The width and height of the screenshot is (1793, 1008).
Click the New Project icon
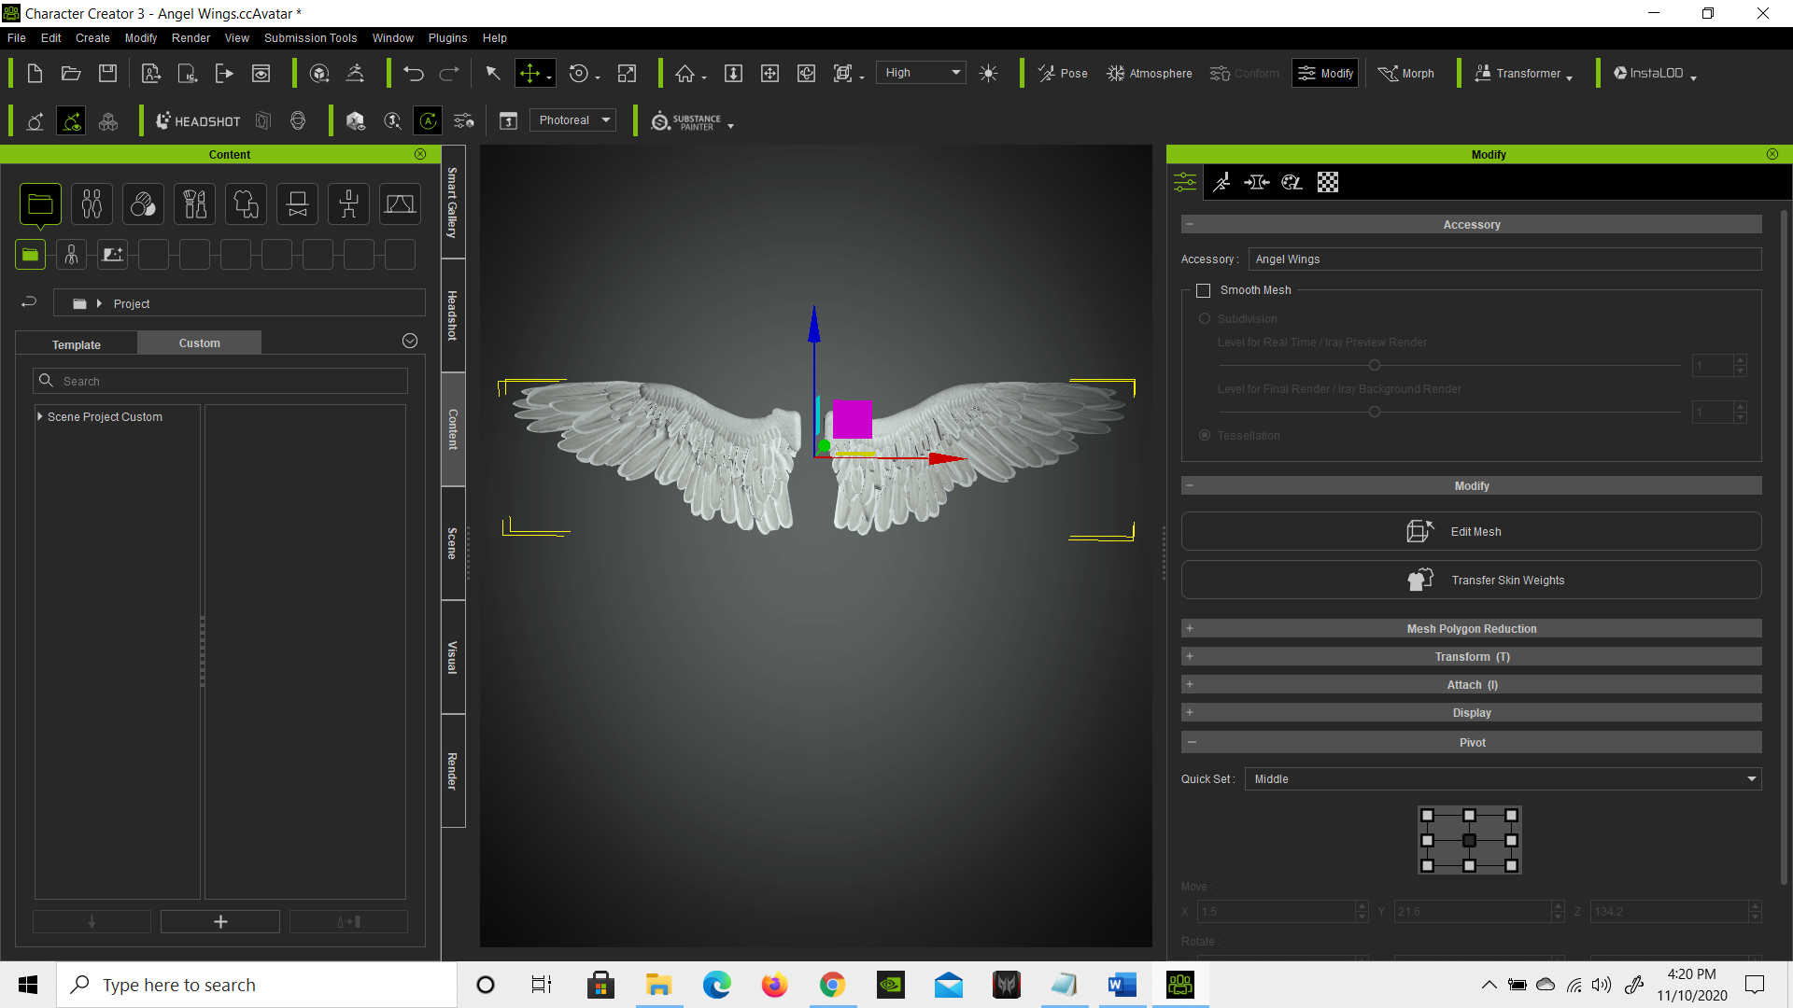click(35, 74)
